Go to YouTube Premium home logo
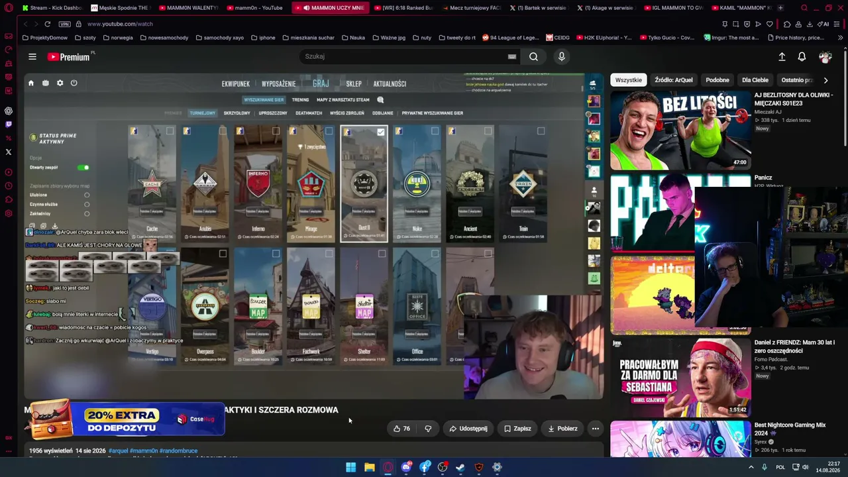848x477 pixels. pos(69,57)
